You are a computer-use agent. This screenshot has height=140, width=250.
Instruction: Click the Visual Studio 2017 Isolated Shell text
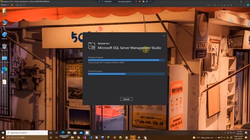point(106,63)
